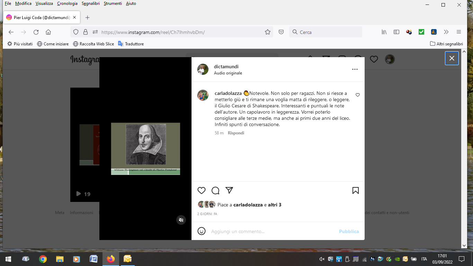Click the dictamundi avatar in header
The width and height of the screenshot is (473, 266).
[x=203, y=69]
